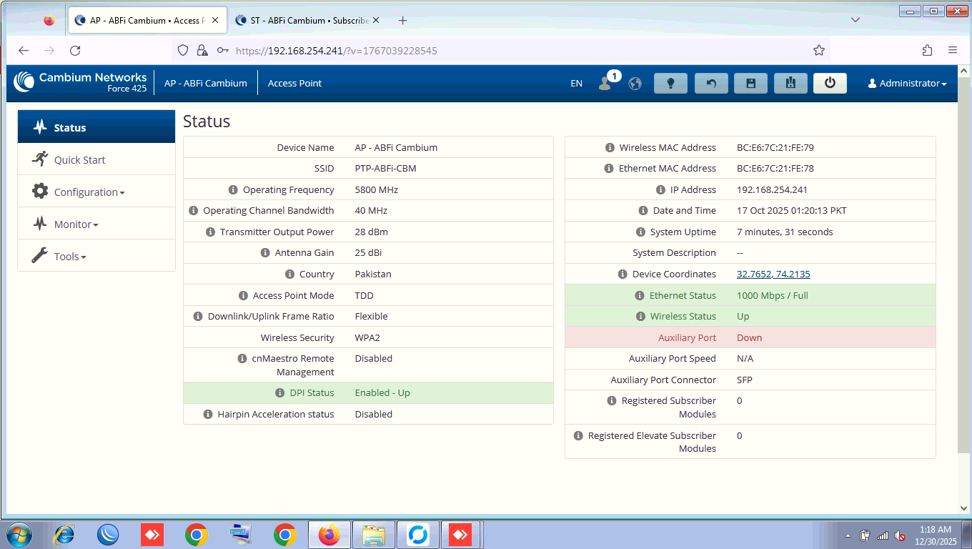Viewport: 972px width, 549px height.
Task: Open the logged-in users icon with badge
Action: pos(605,83)
